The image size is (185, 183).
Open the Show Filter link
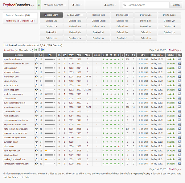click(9, 50)
